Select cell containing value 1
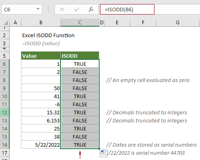Viewport: 200px width, 160px height. click(x=41, y=64)
